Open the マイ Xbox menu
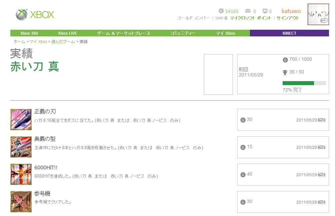 [x=226, y=33]
